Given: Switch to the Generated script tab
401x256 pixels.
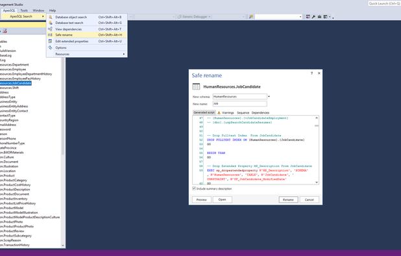Looking at the screenshot, I should (204, 112).
